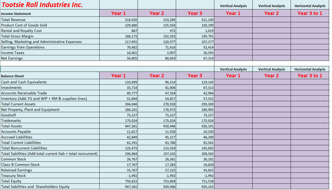Click Net Property, Plant and Equipment label
Image resolution: width=332 pixels, height=190 pixels.
tap(50, 110)
